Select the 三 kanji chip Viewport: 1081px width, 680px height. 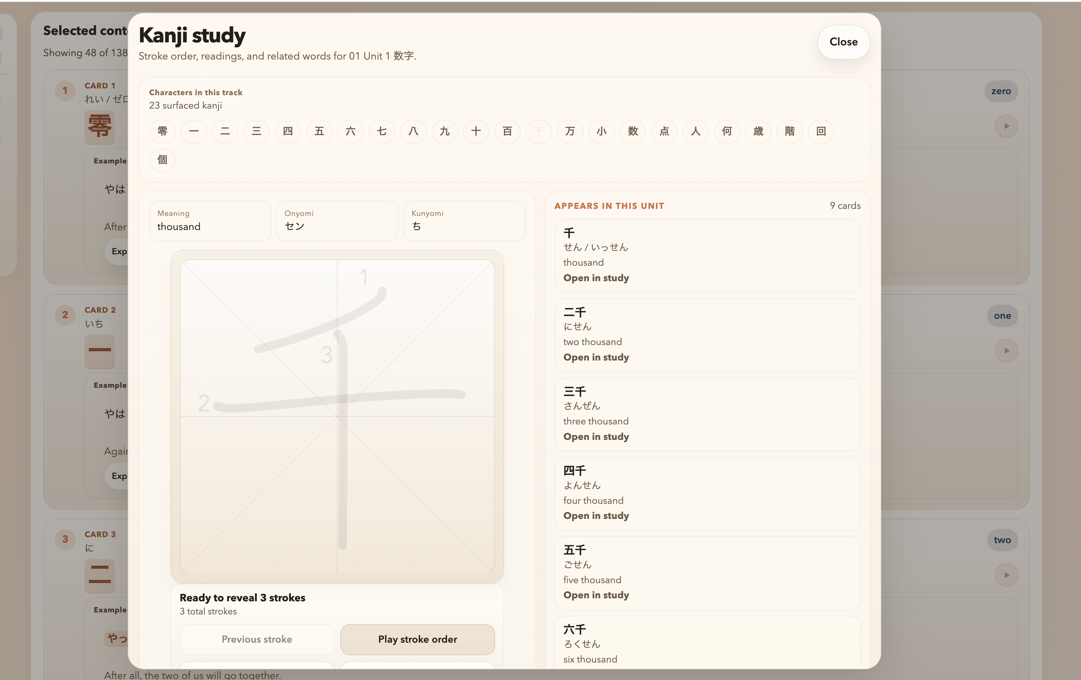(x=256, y=131)
